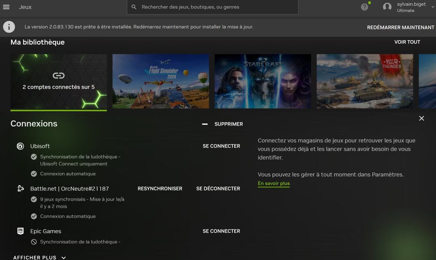Open the hamburger menu

[x=6, y=6]
